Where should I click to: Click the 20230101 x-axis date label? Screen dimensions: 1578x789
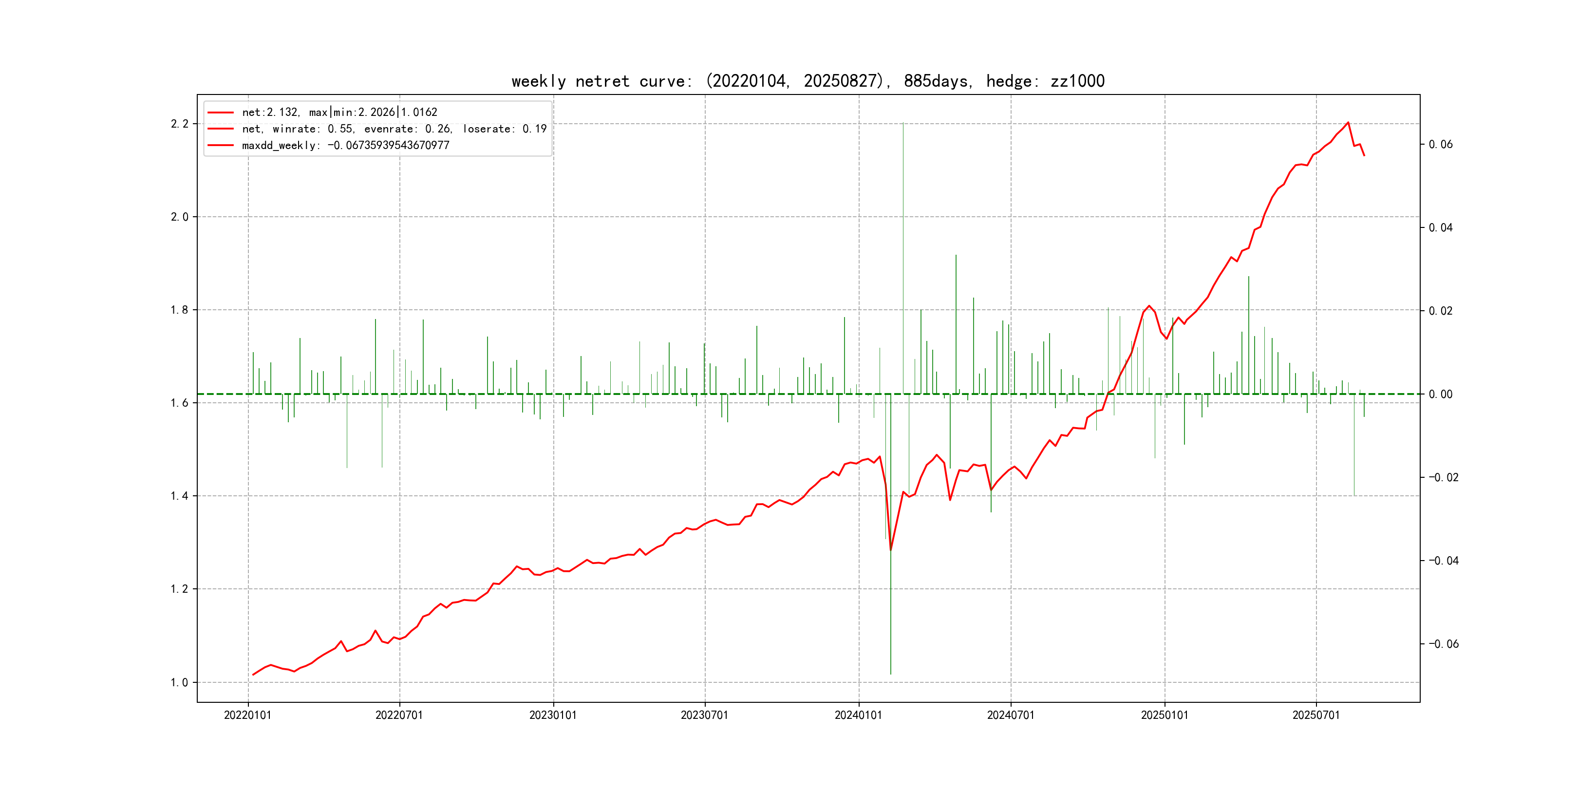[553, 715]
